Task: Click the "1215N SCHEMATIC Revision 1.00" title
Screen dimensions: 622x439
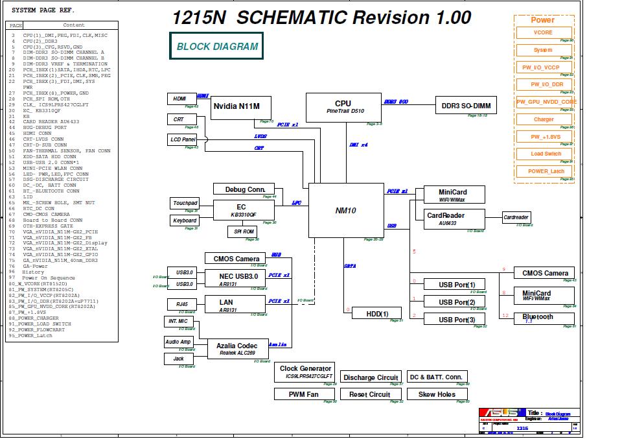Action: [322, 18]
